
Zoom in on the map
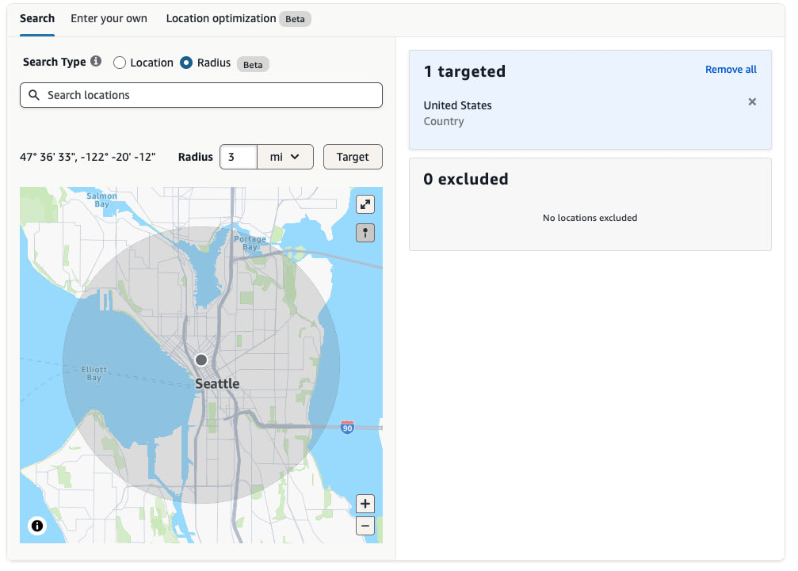[x=365, y=504]
